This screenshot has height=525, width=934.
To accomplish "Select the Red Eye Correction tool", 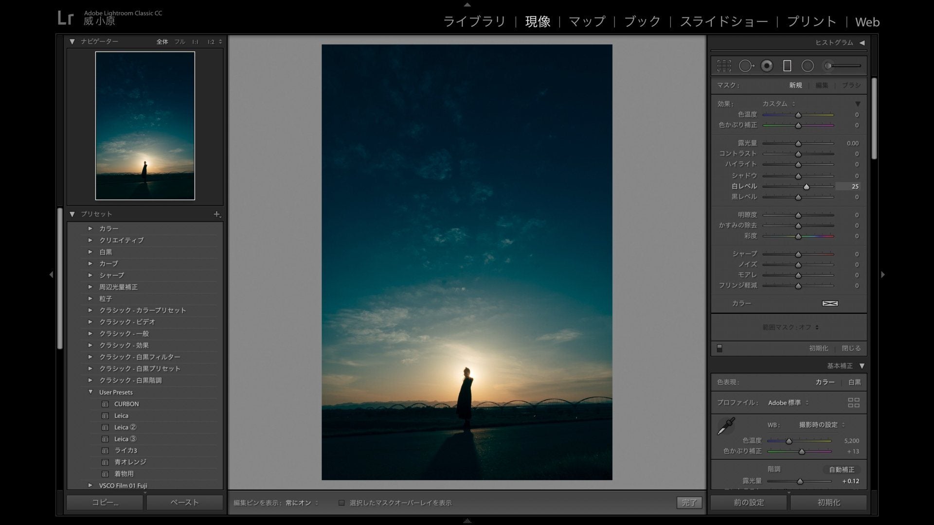I will pos(767,66).
